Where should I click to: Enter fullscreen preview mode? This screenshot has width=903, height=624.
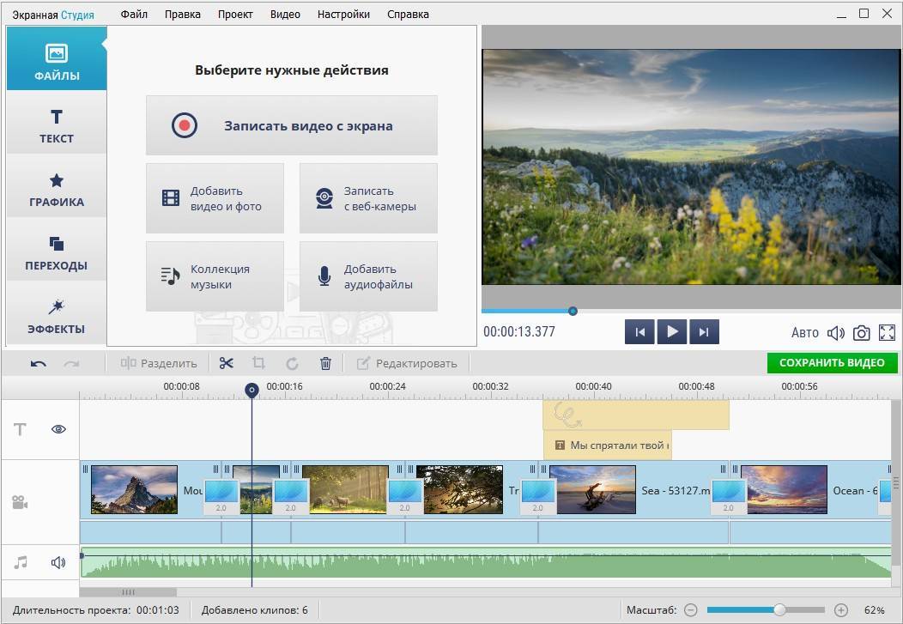(x=887, y=333)
